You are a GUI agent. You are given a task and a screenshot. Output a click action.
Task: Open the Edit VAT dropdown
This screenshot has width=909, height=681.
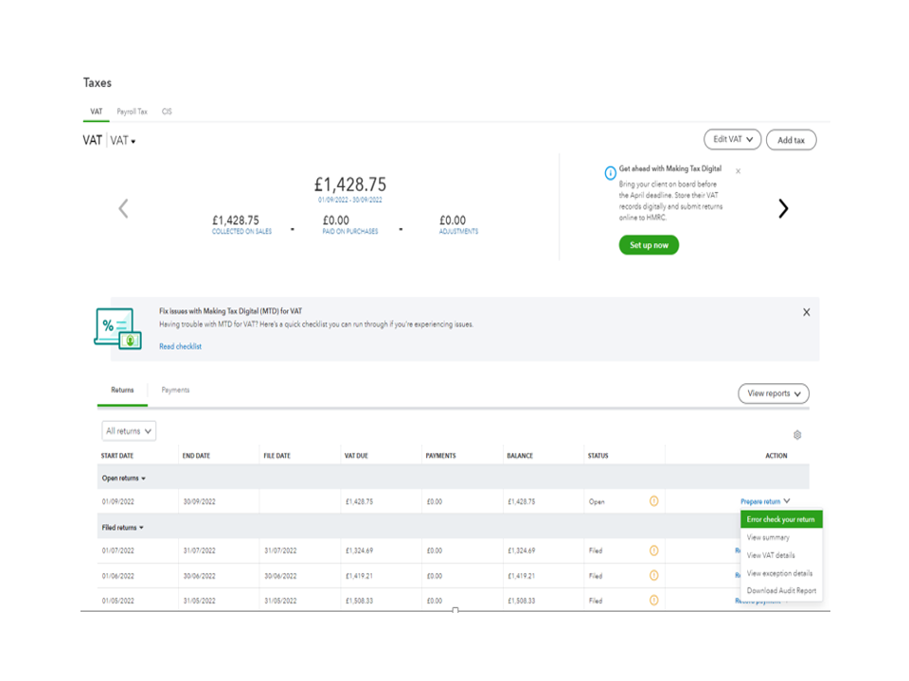point(733,139)
